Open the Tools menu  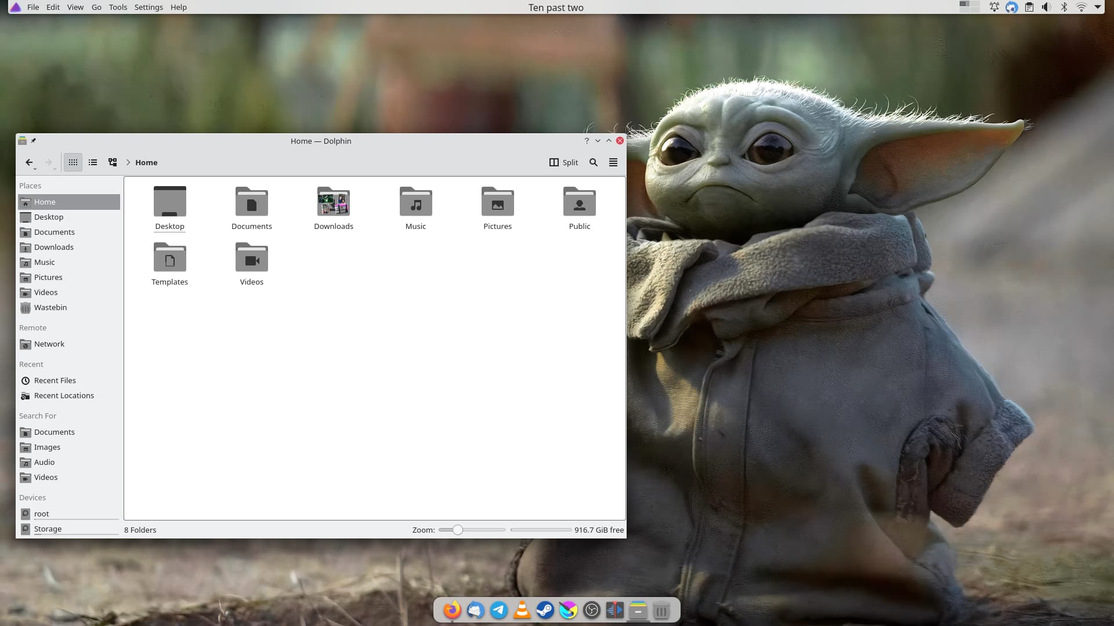[118, 7]
